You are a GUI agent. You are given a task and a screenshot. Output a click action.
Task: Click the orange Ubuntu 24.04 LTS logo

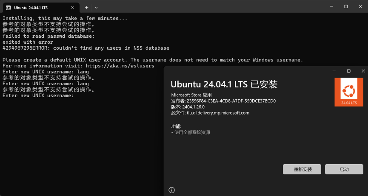point(348,92)
